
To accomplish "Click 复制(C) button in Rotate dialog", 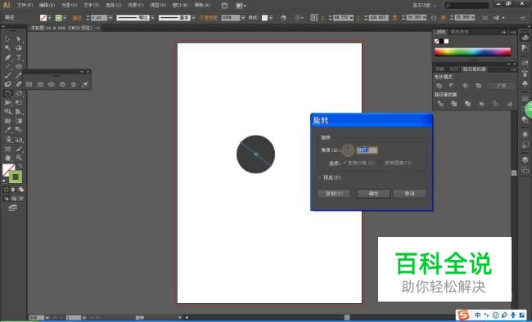I will 334,194.
